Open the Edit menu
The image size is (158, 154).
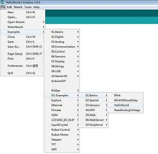tap(9, 7)
